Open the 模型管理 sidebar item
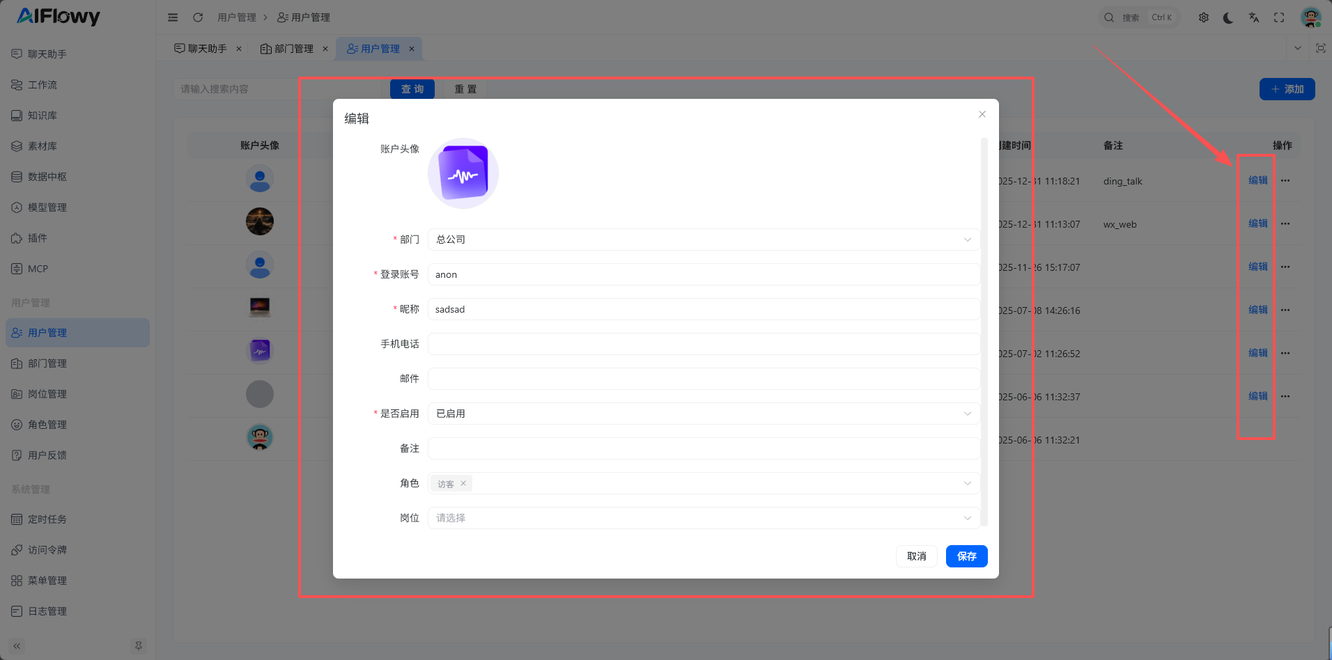 point(47,207)
